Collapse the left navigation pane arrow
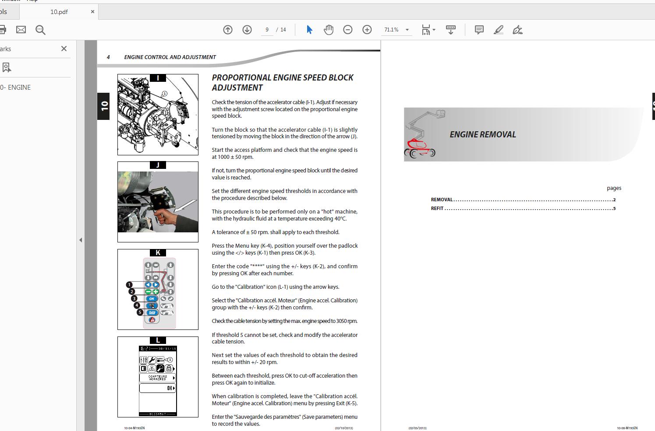Viewport: 655px width, 431px height. click(81, 240)
